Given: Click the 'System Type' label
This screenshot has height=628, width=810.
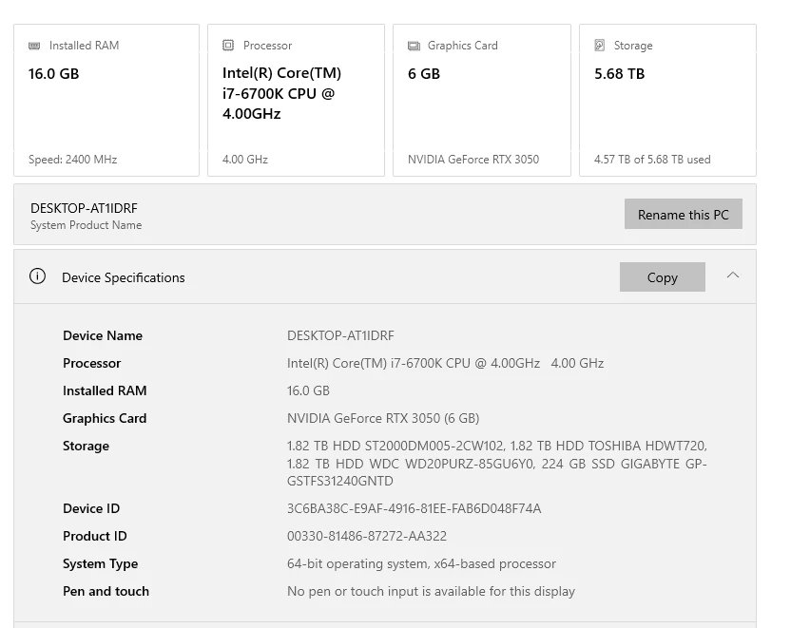Looking at the screenshot, I should point(100,564).
